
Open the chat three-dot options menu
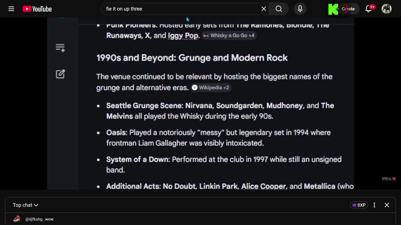374,205
